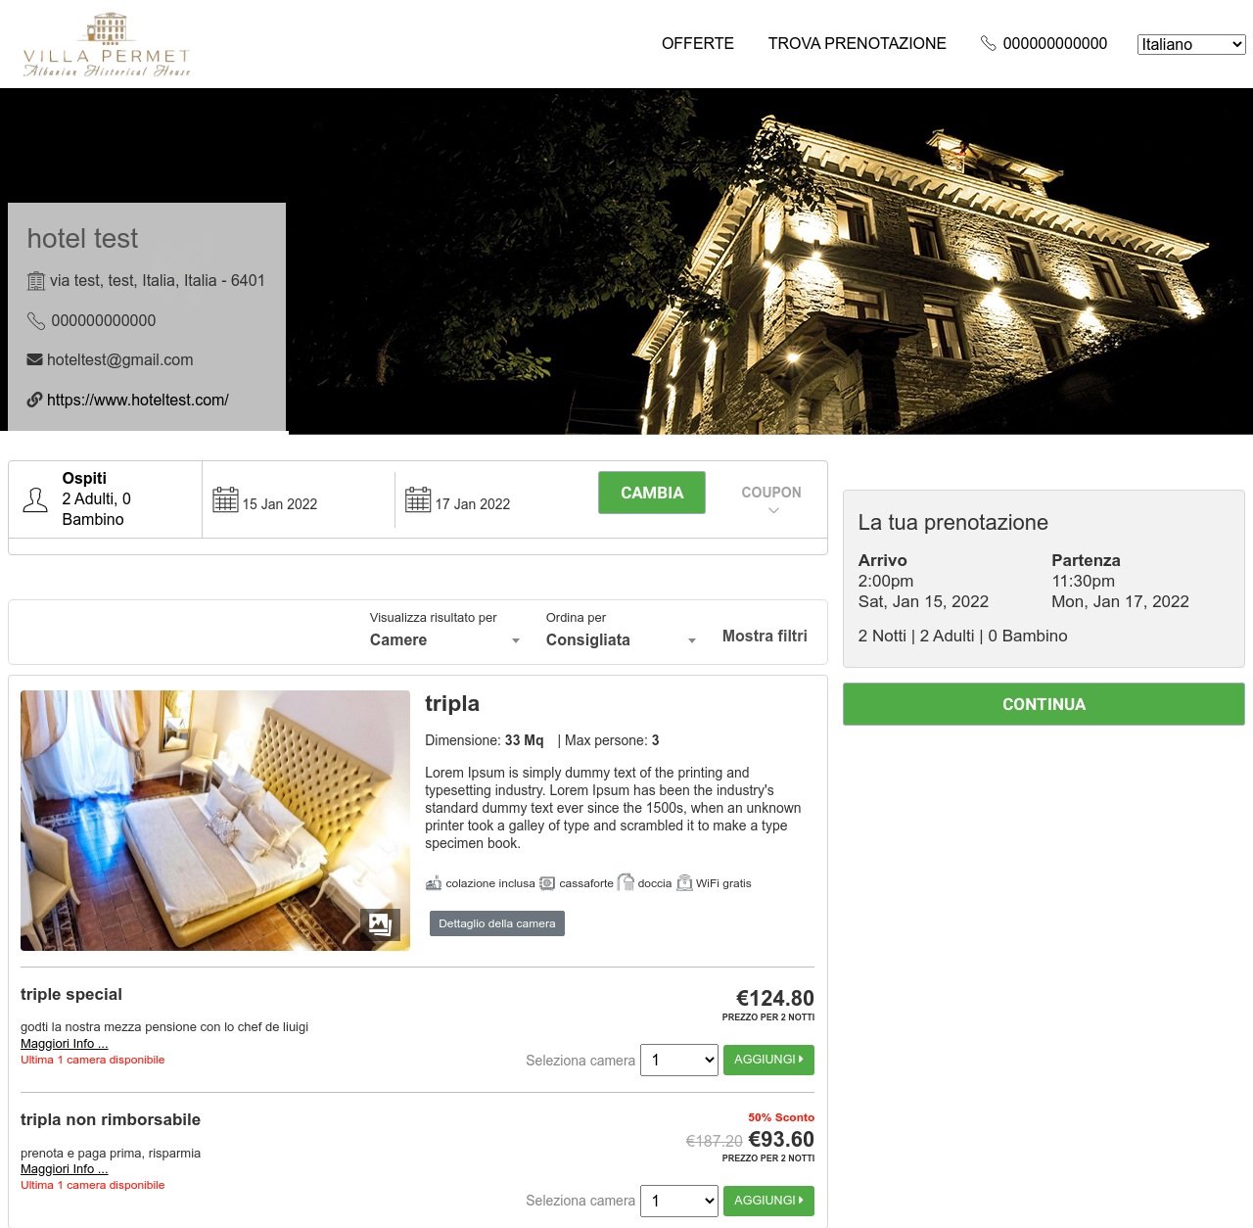Open the Italiano language dropdown

point(1190,44)
